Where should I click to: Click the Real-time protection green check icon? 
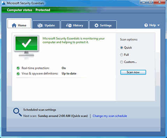pyautogui.click(x=18, y=68)
